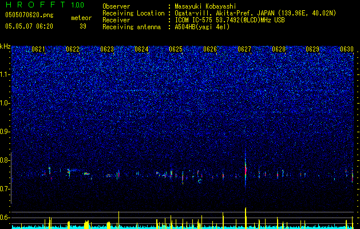This screenshot has width=360, height=229.
Task: Click the 0629 time marker
Action: click(x=312, y=49)
